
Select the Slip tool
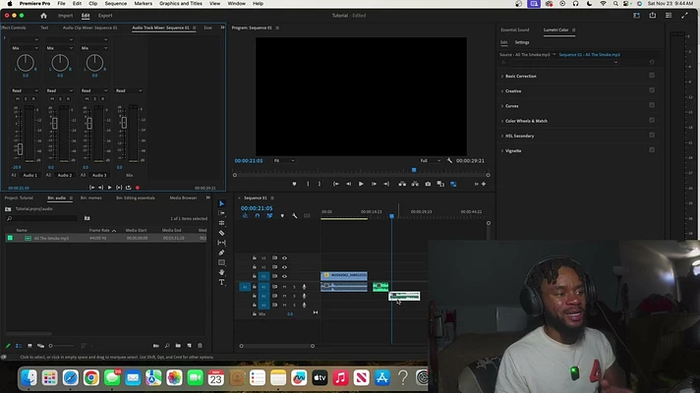click(x=221, y=243)
